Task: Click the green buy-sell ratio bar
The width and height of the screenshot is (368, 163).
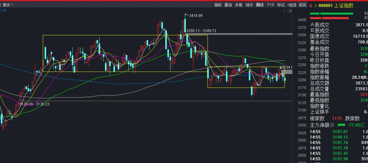Action: (x=336, y=14)
